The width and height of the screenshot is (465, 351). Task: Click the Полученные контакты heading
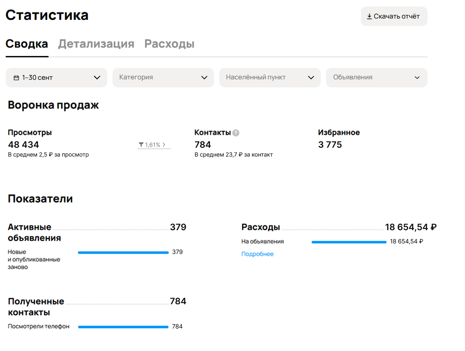click(x=36, y=307)
